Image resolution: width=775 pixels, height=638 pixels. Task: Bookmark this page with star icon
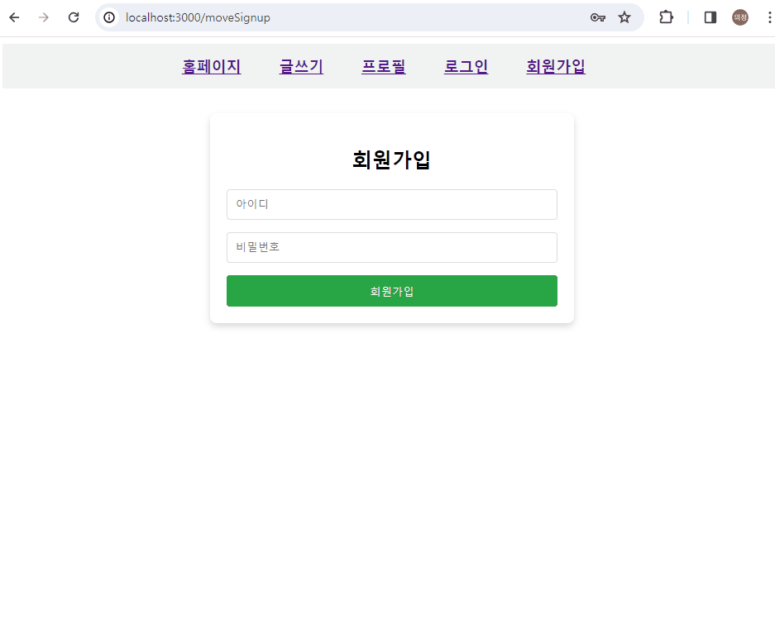tap(624, 18)
